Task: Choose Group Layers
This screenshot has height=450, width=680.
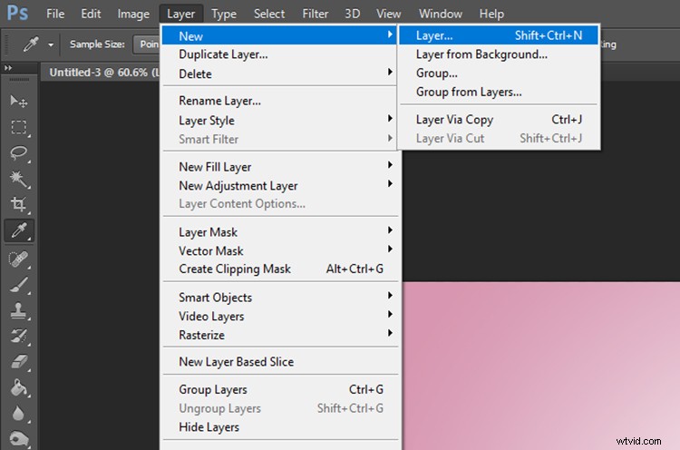Action: tap(279, 389)
